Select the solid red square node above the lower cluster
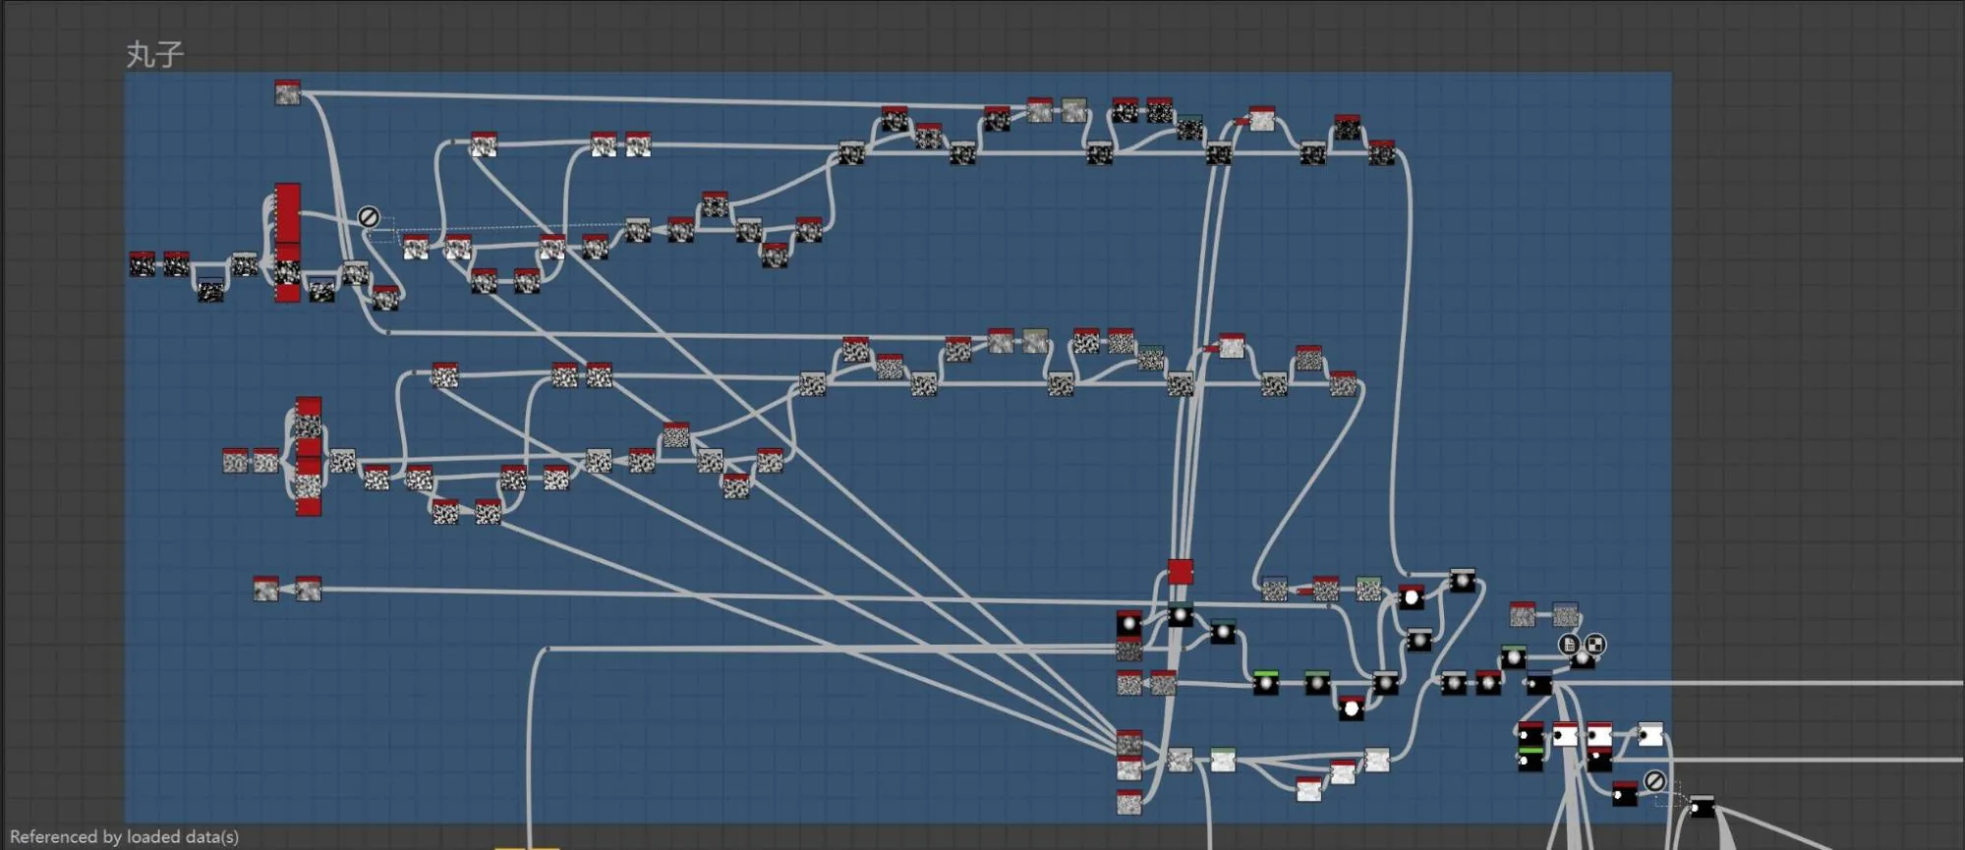This screenshot has width=1965, height=850. (1181, 572)
